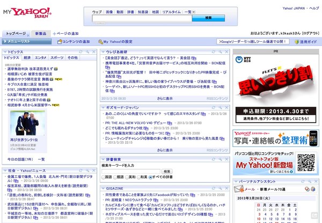This screenshot has width=322, height=223.
Task: Click the refresh icon on トピックス module
Action: [80, 51]
